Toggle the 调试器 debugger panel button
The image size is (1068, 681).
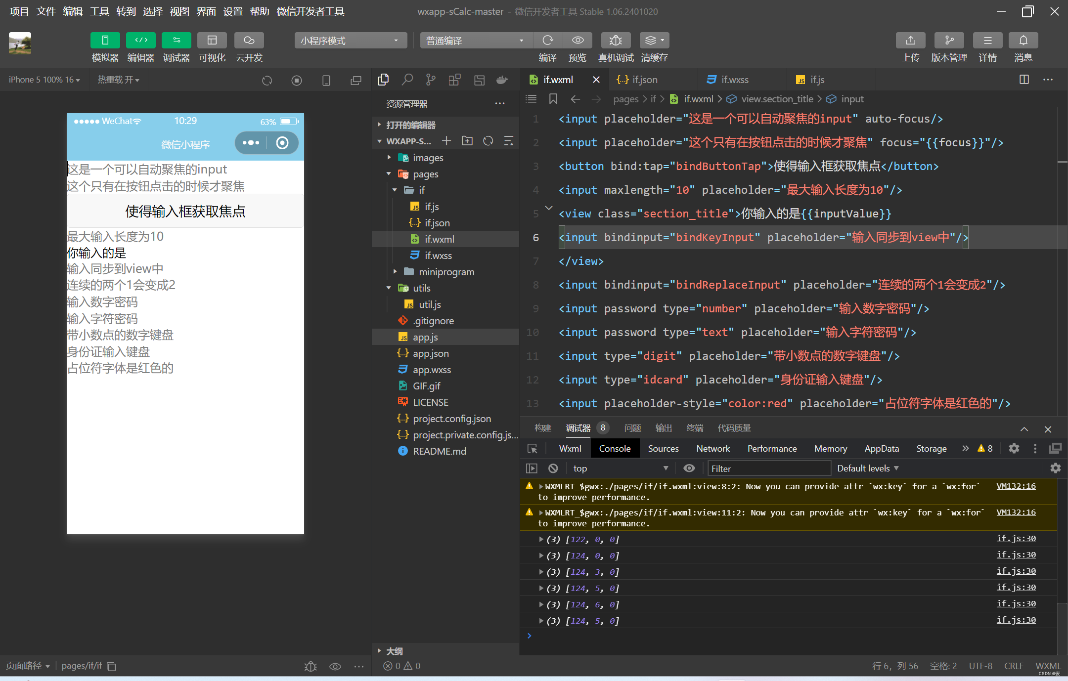(177, 40)
